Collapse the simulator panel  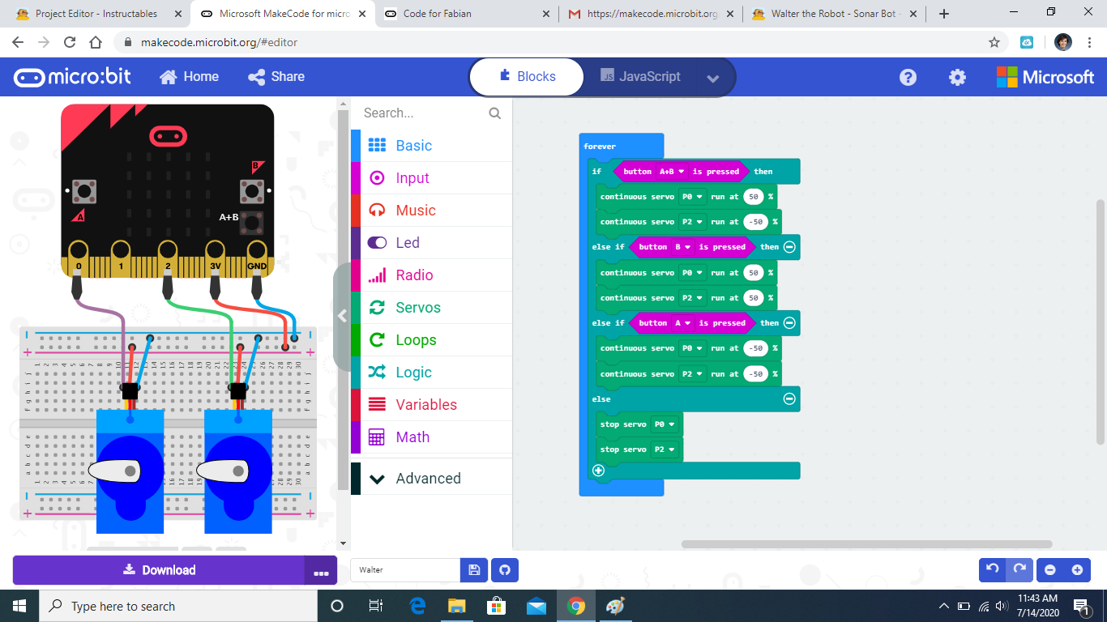coord(342,316)
